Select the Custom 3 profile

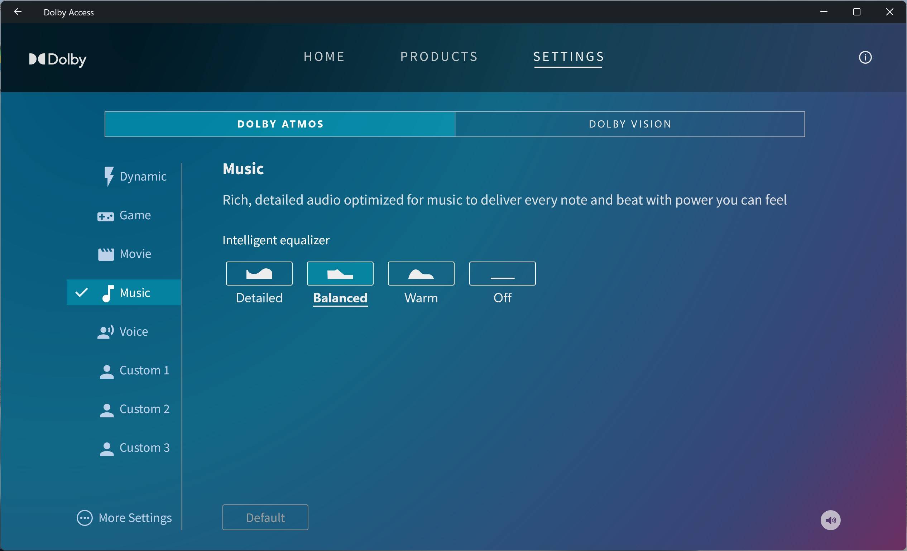click(x=135, y=447)
